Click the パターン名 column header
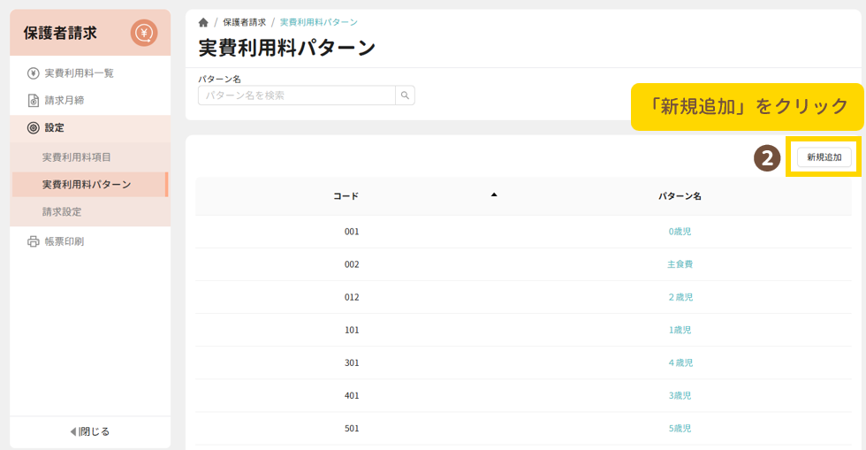Image resolution: width=866 pixels, height=450 pixels. pyautogui.click(x=680, y=196)
